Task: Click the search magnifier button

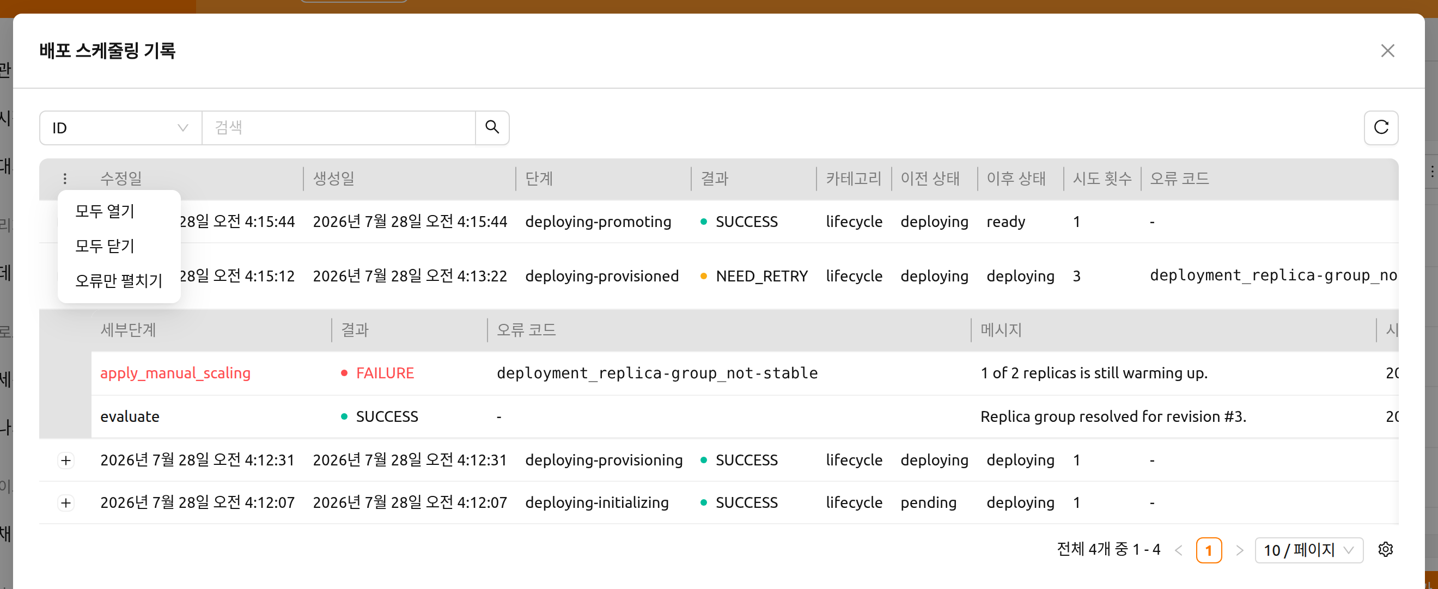Action: 492,128
